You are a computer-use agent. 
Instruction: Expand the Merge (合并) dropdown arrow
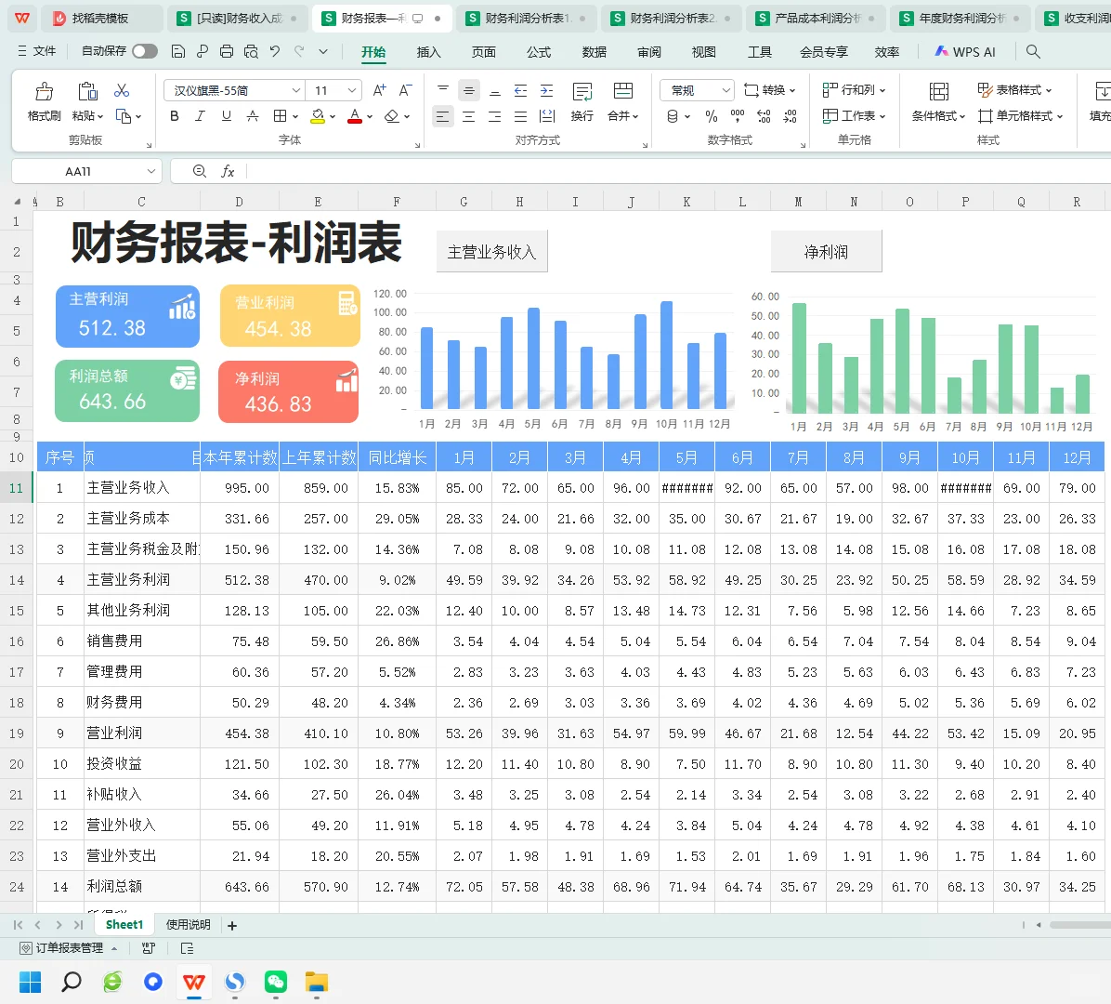coord(635,116)
